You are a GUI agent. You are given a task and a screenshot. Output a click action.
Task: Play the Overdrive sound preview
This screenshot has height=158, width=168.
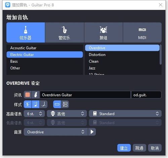(92, 132)
